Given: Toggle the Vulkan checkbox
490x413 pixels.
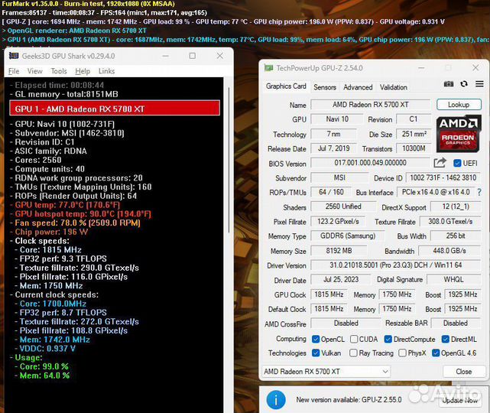Looking at the screenshot, I should [x=316, y=353].
